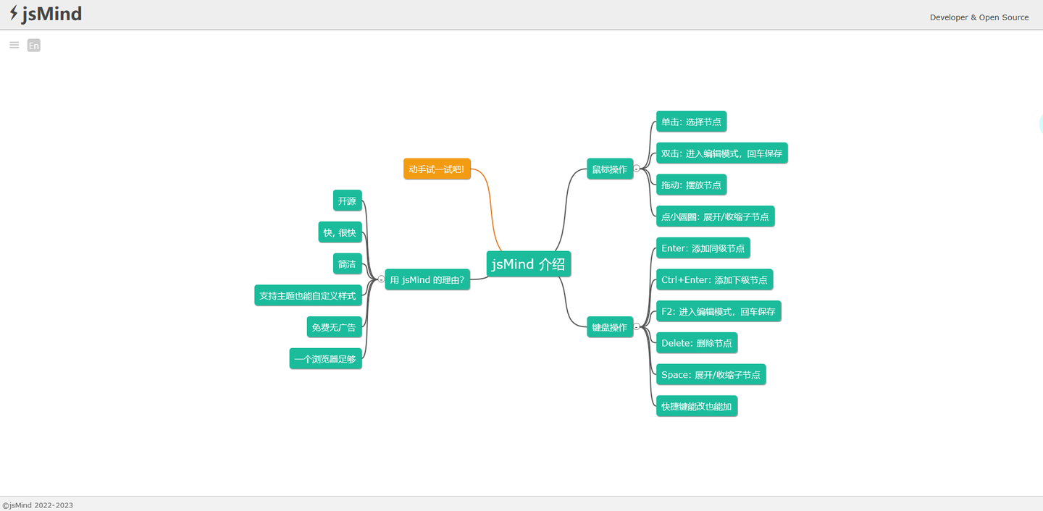Viewport: 1043px width, 511px height.
Task: Click the Delete: 删除节点 node
Action: (x=696, y=343)
